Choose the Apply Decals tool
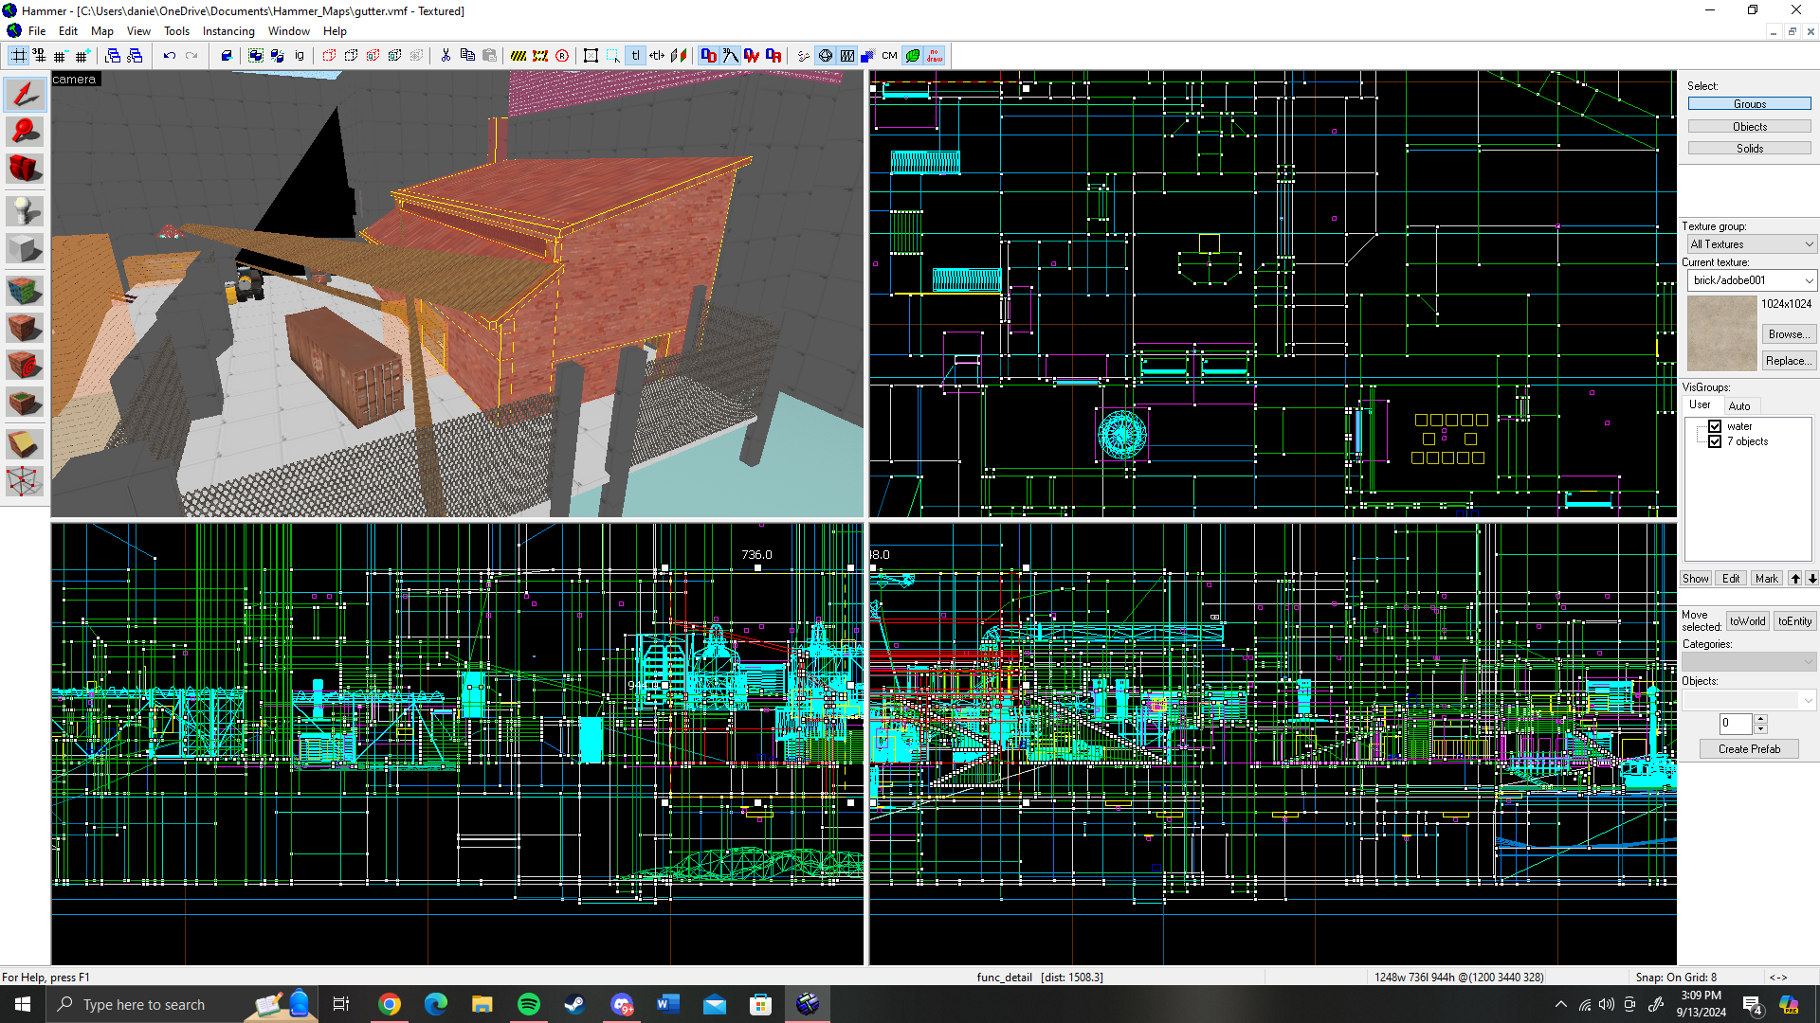Image resolution: width=1820 pixels, height=1023 pixels. pyautogui.click(x=25, y=365)
